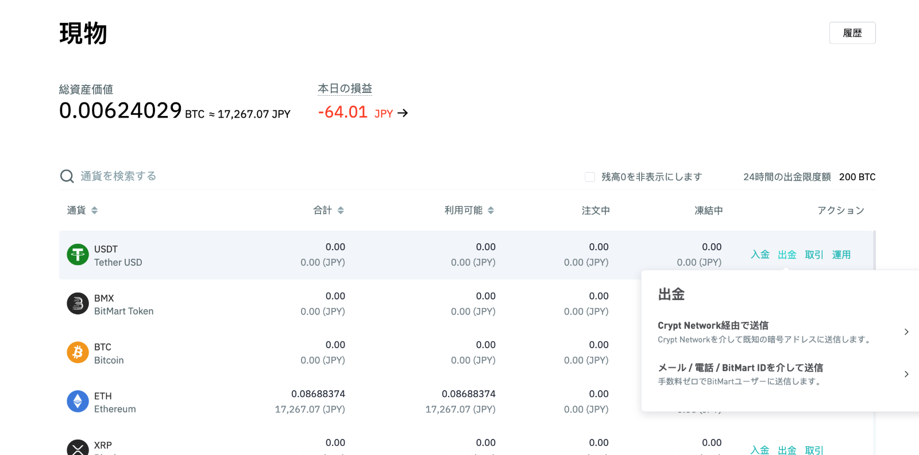This screenshot has width=919, height=455.
Task: Click the 200 BTC withdrawal limit
Action: click(x=857, y=177)
